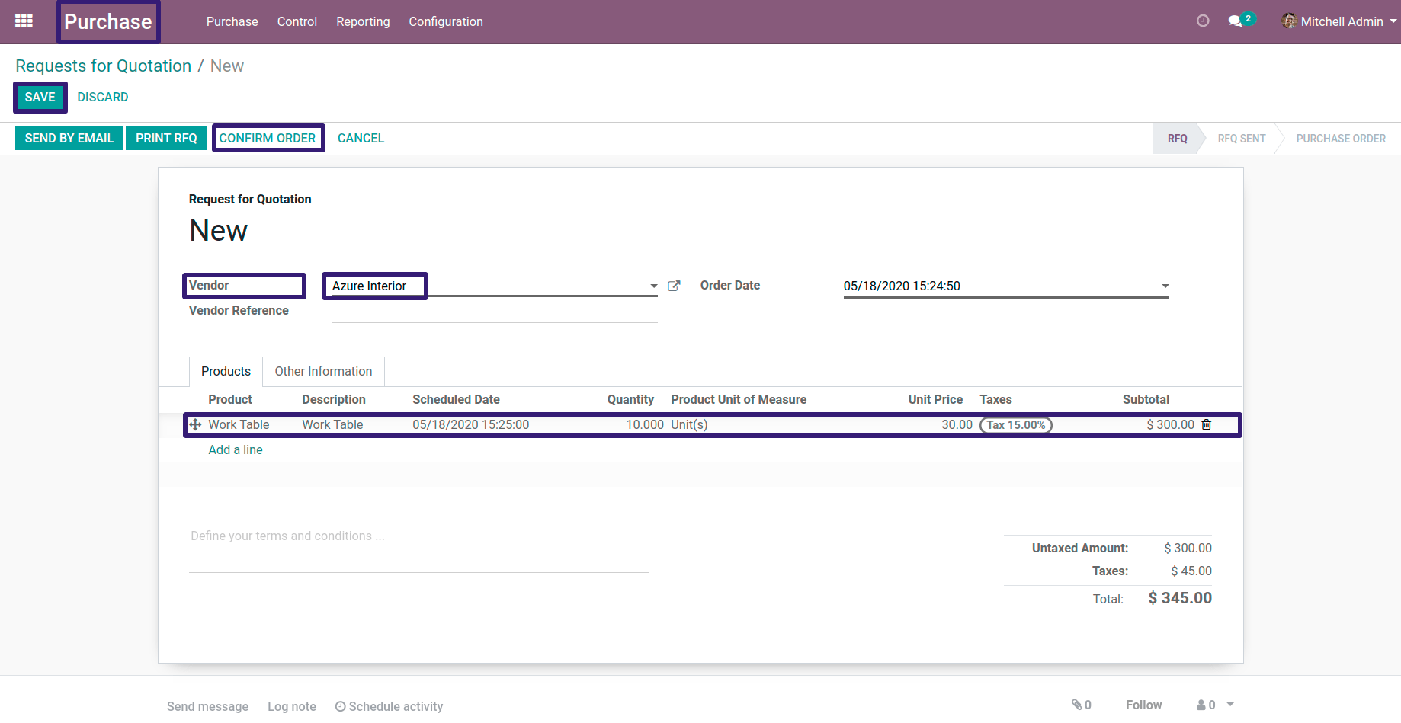Grab the Work Table row drag handle
This screenshot has height=723, width=1401.
pyautogui.click(x=195, y=424)
